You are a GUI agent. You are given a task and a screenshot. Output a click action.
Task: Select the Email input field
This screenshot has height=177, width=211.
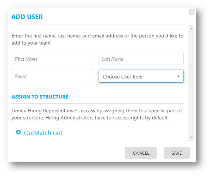(52, 76)
